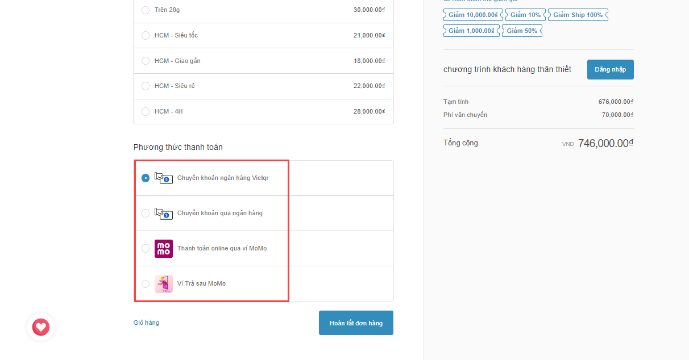The width and height of the screenshot is (689, 360).
Task: Click the Ví Trả sau MoMo logo
Action: point(164,284)
